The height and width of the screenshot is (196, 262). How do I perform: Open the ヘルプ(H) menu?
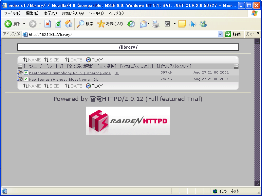pos(116,13)
